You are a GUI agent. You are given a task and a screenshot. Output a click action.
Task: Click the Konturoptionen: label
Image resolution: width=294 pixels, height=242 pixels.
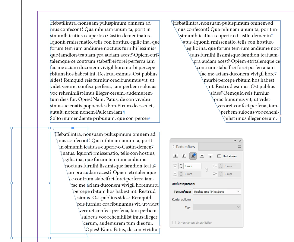(183, 199)
